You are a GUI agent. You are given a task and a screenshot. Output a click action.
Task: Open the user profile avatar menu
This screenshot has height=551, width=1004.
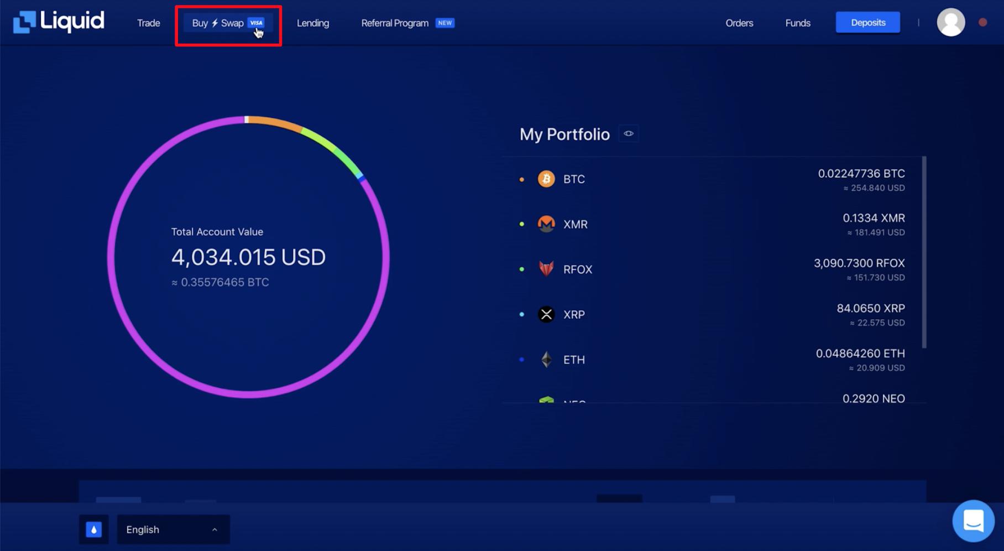pyautogui.click(x=951, y=22)
